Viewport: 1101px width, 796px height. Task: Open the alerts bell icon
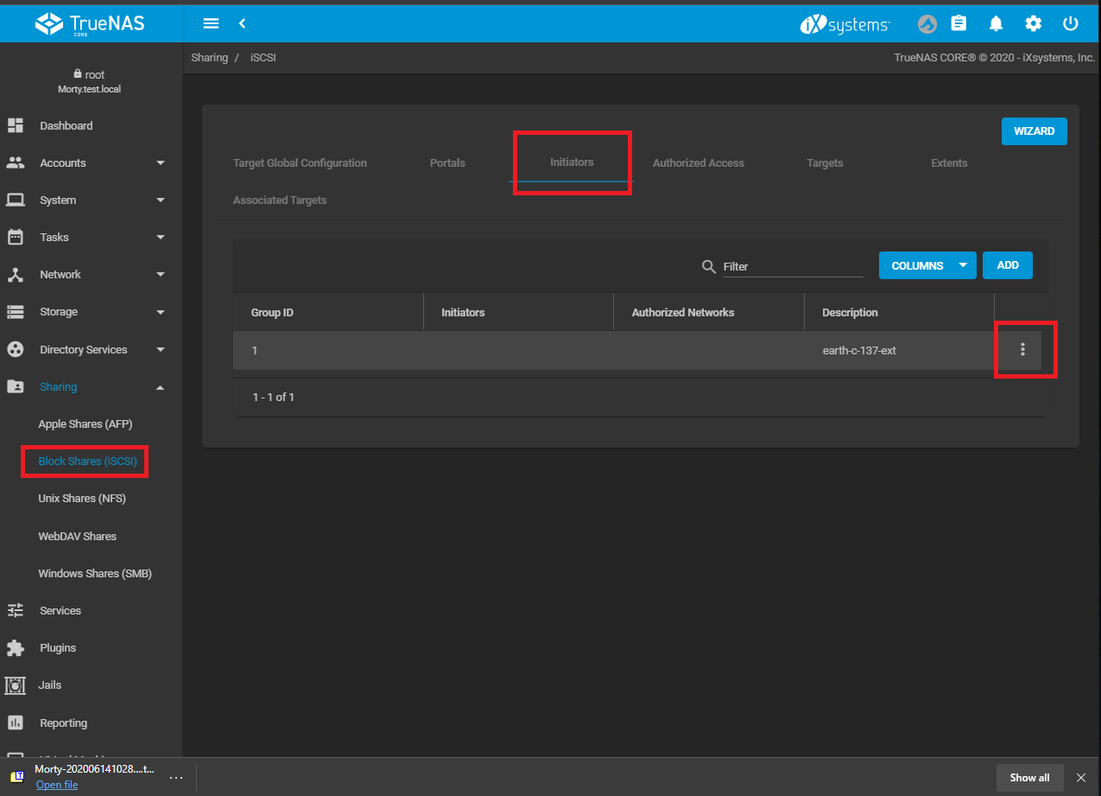996,23
